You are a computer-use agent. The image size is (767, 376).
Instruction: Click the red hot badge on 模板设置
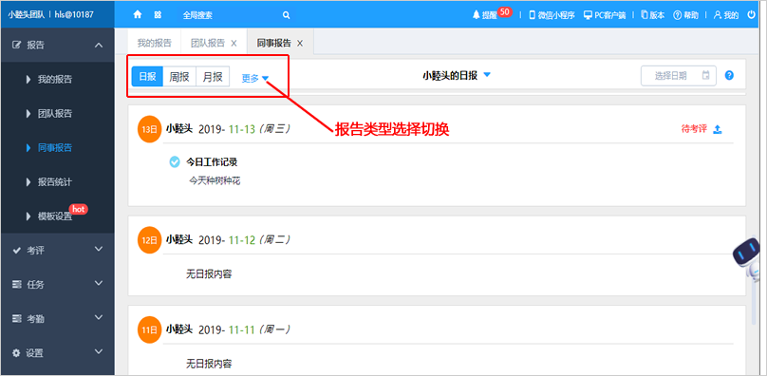click(78, 209)
